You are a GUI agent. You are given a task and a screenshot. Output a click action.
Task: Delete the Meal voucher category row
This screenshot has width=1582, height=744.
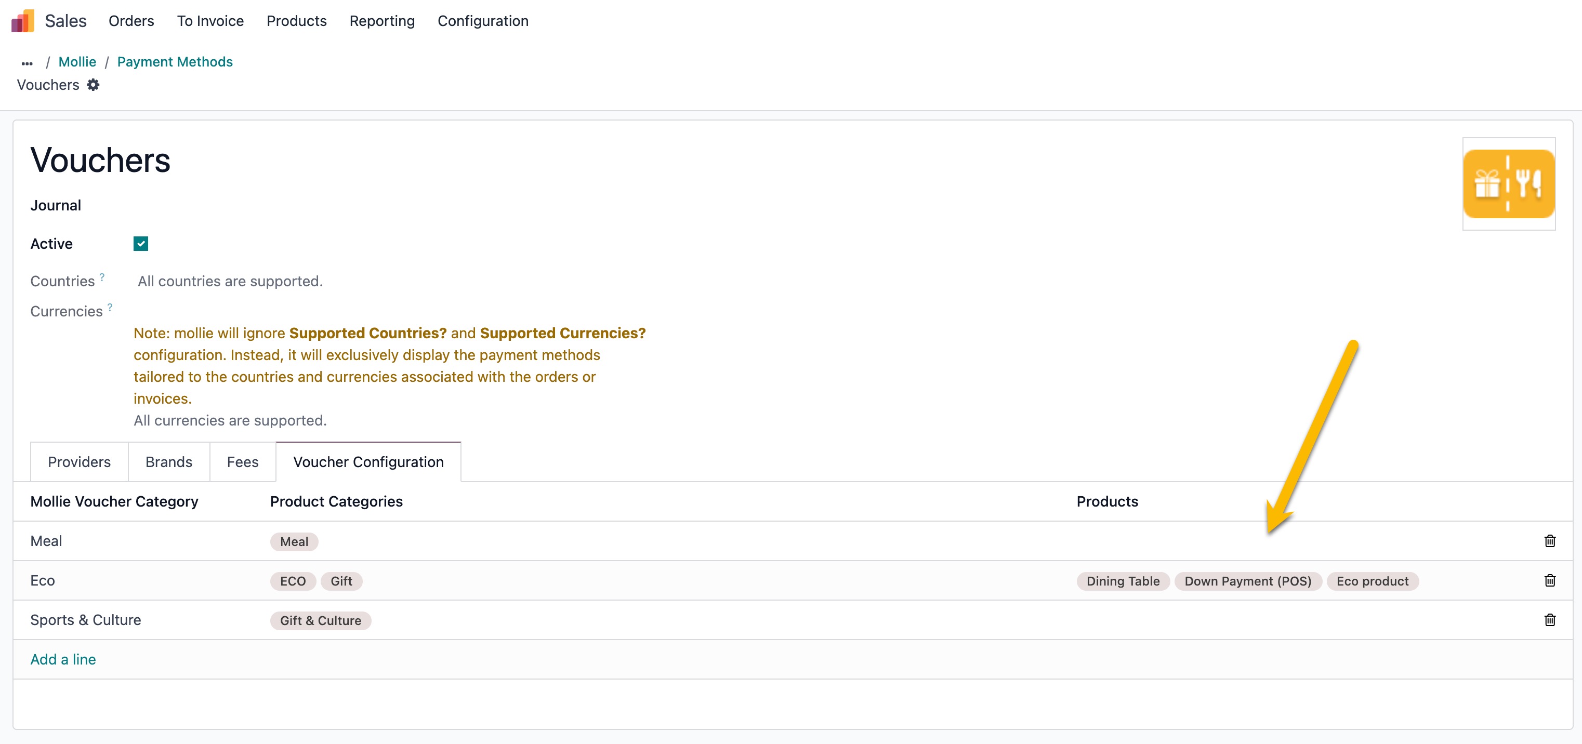click(1549, 541)
